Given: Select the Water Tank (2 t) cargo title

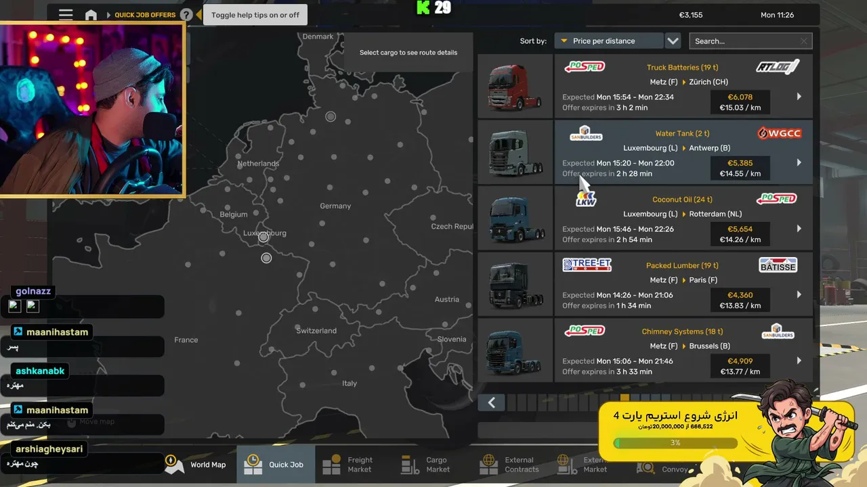Looking at the screenshot, I should coord(682,134).
